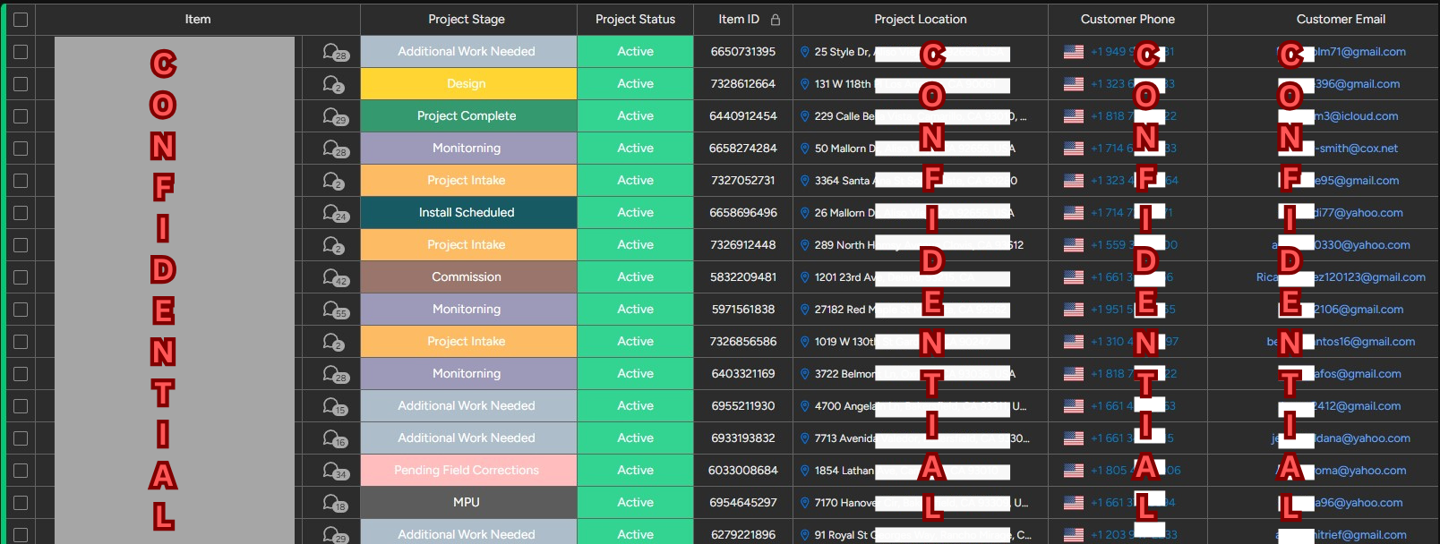Open email link ending ez120123@gmail.com
The height and width of the screenshot is (544, 1440).
(1341, 277)
